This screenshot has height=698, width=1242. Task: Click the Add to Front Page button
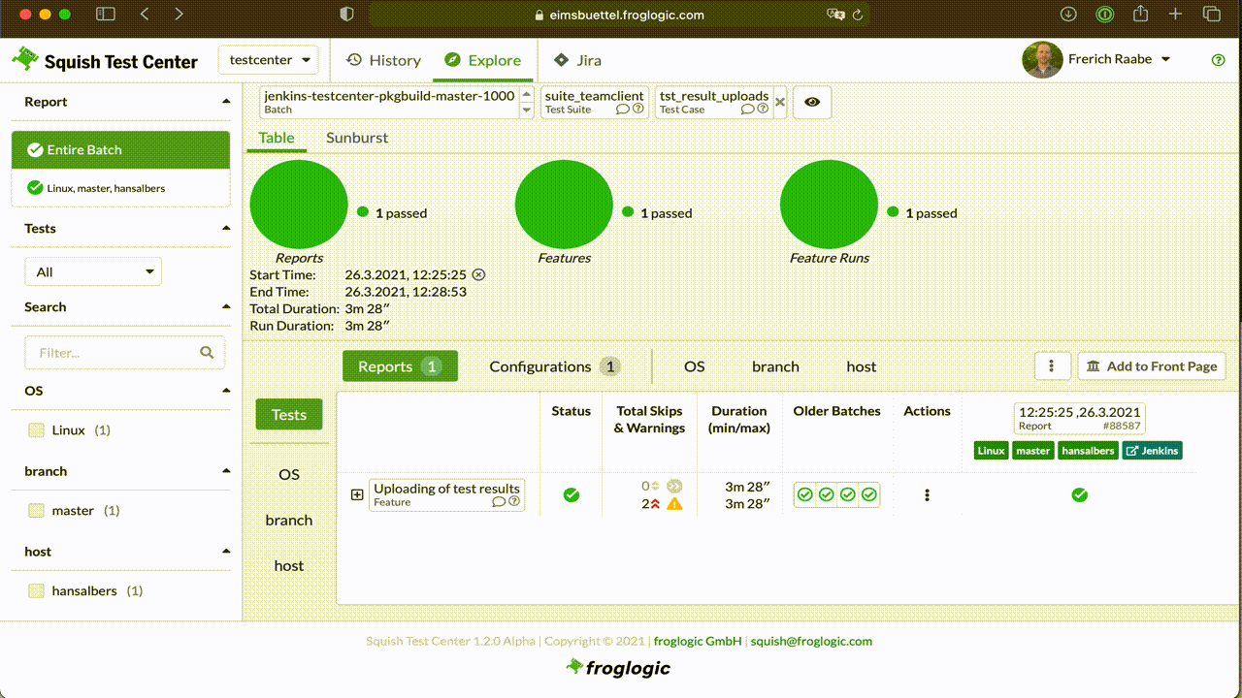1152,366
